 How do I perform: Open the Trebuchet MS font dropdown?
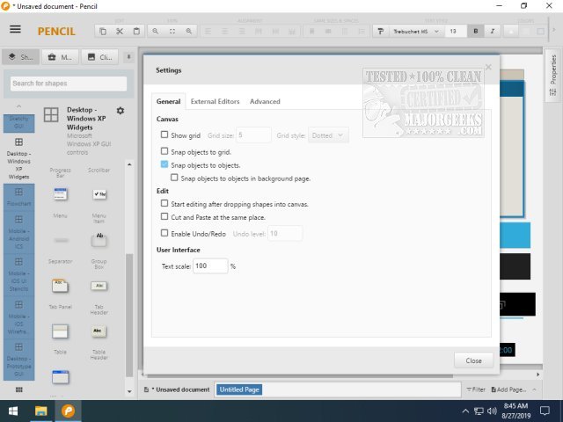coord(415,32)
